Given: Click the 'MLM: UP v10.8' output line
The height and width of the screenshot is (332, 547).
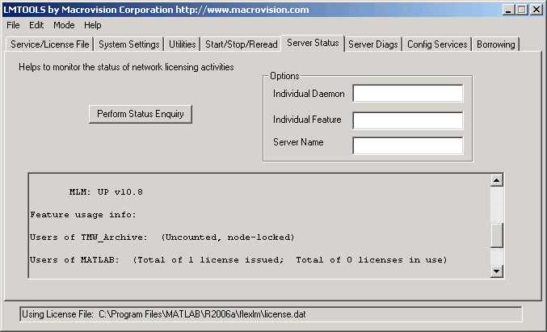Looking at the screenshot, I should (106, 191).
